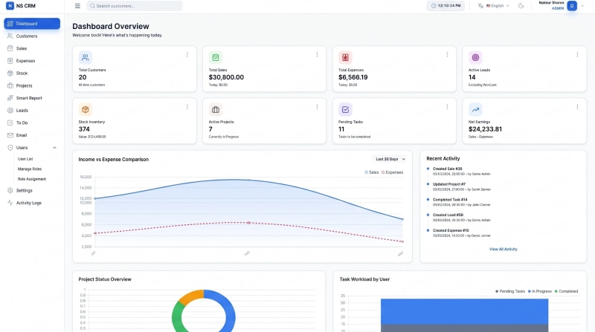Open Dashboard in sidebar
Screen dimensions: 595x332
pyautogui.click(x=32, y=24)
